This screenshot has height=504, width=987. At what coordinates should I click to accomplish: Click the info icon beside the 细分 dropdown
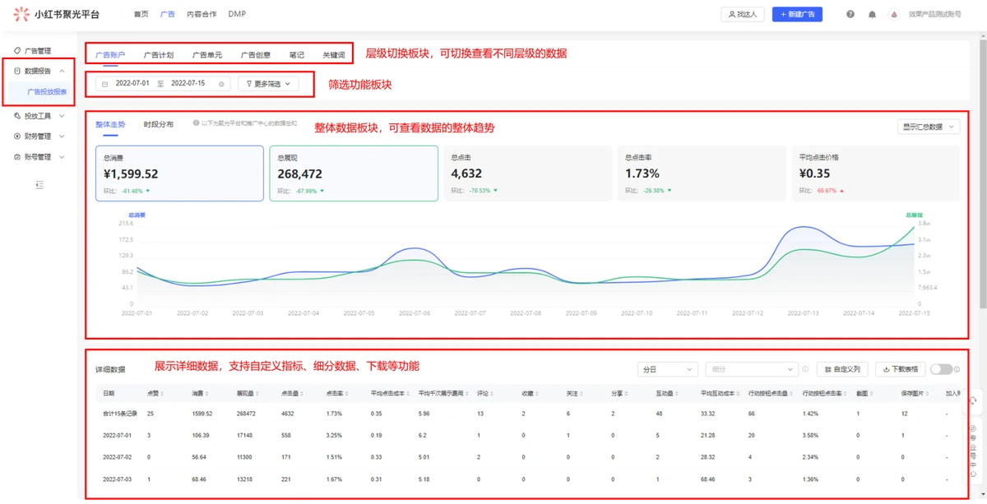805,369
